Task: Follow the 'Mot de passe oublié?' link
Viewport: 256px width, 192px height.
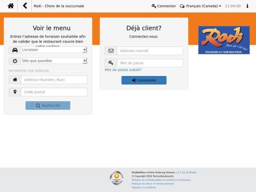Action: point(123,70)
